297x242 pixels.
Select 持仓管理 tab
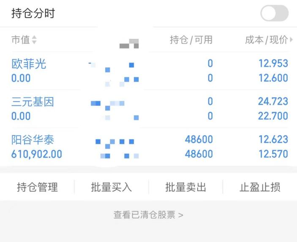(x=37, y=187)
